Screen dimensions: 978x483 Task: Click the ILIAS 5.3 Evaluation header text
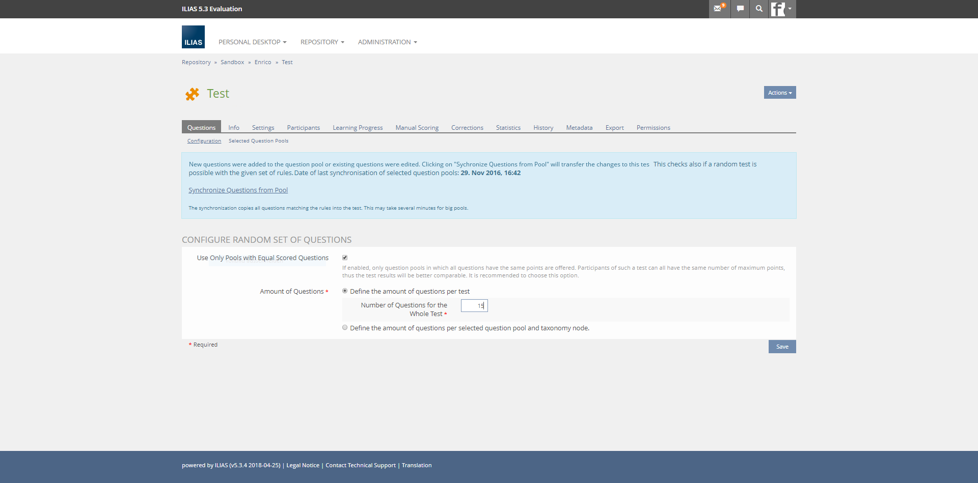point(212,9)
